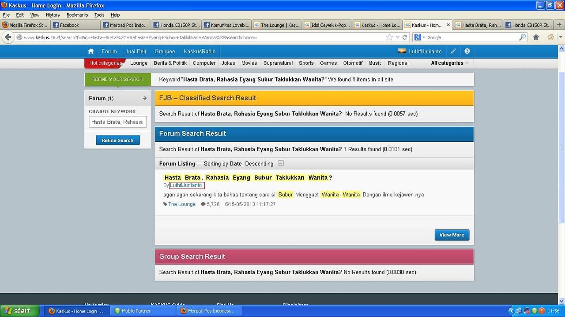
Task: Switch to Idol Cewek K-Pop tab
Action: (327, 25)
